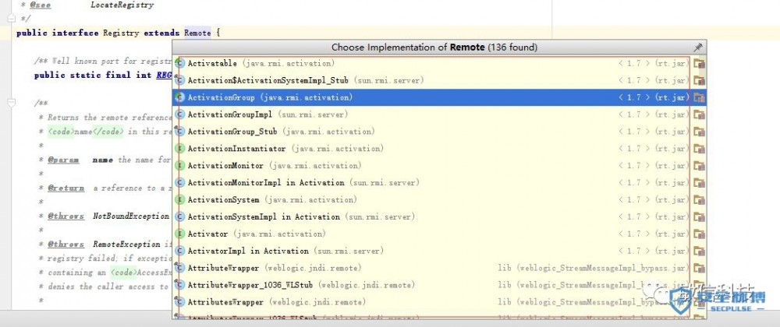The height and width of the screenshot is (327, 780).
Task: Select AttributeWrapper (weblogic.jndi.remote) entry
Action: 439,268
